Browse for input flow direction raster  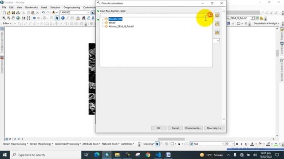coord(217,15)
